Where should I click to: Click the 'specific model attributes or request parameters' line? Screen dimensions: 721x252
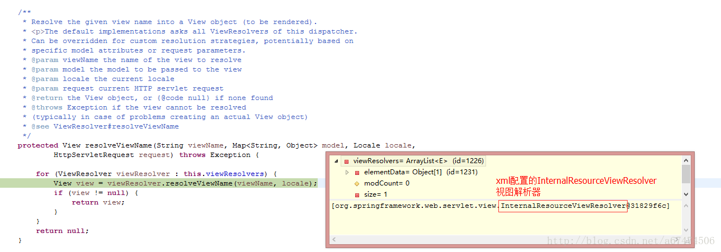[x=138, y=50]
